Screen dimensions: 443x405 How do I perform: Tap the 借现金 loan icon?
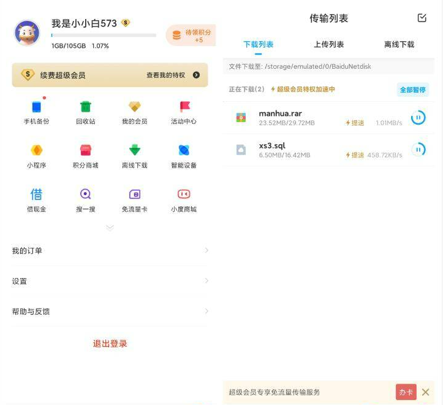click(36, 194)
